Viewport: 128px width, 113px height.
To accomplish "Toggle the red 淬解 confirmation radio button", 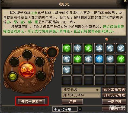I will pos(107,39).
